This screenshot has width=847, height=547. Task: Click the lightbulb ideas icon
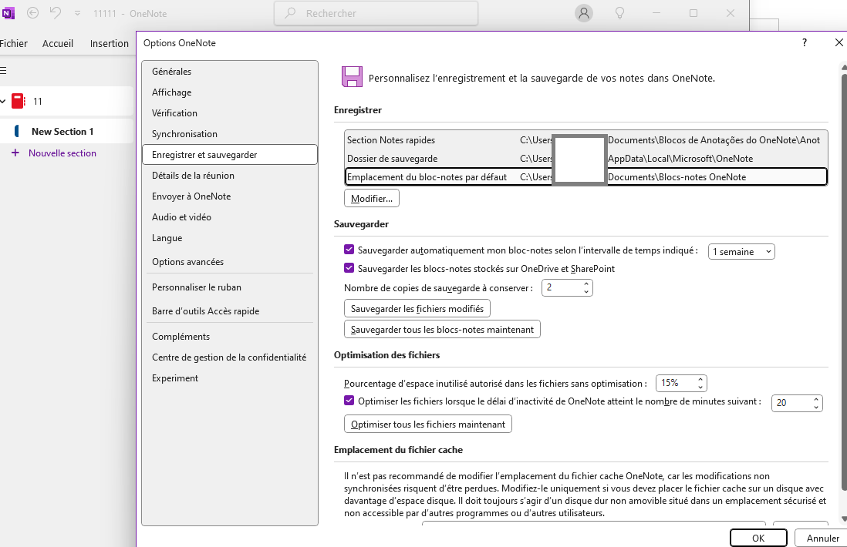(620, 14)
